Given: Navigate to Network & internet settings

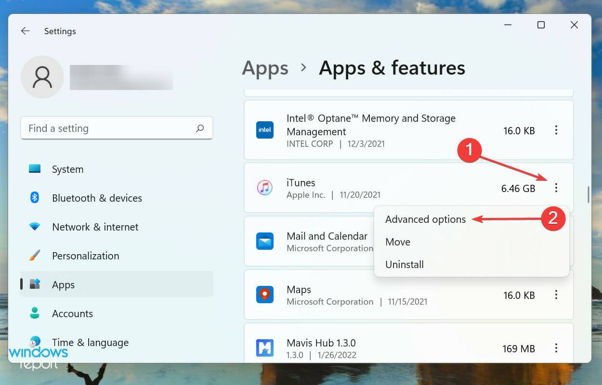Looking at the screenshot, I should (x=95, y=227).
